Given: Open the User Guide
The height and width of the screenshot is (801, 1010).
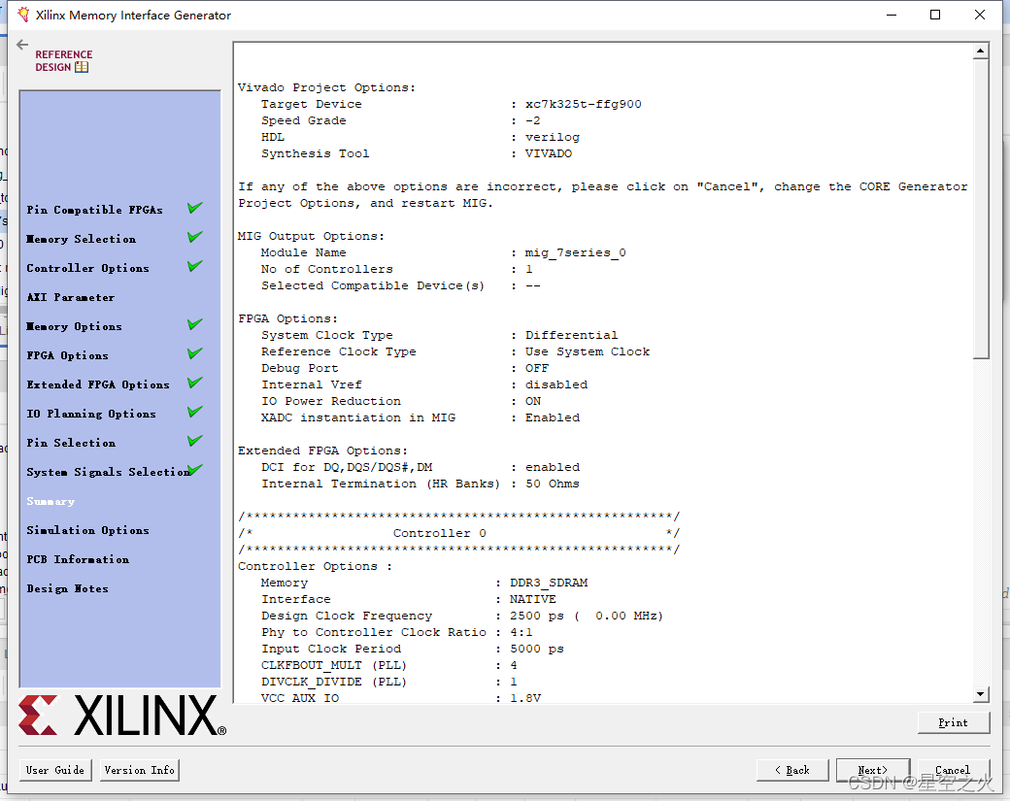Looking at the screenshot, I should tap(55, 770).
